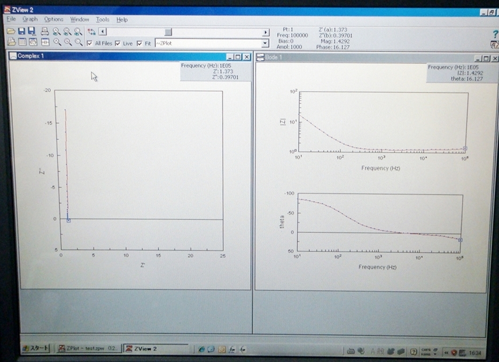Maximize the Bode 1 window
This screenshot has height=362, width=499.
[x=486, y=59]
